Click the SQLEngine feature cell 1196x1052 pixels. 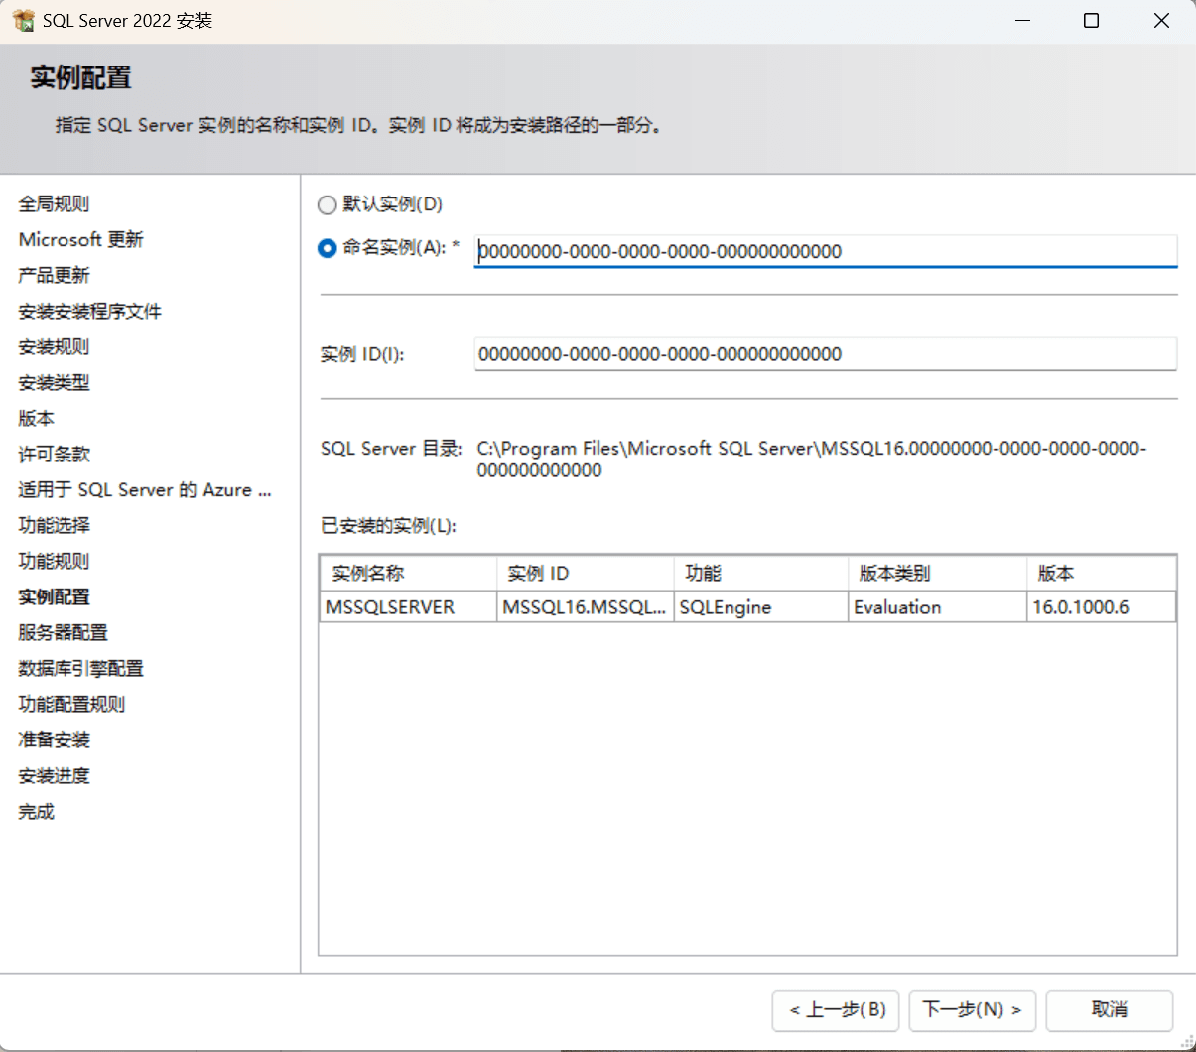(x=761, y=607)
